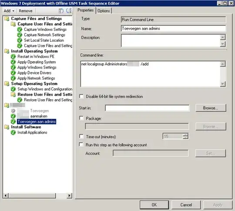Click the green check icon beside Capture User Files and Settings step

tap(20, 46)
